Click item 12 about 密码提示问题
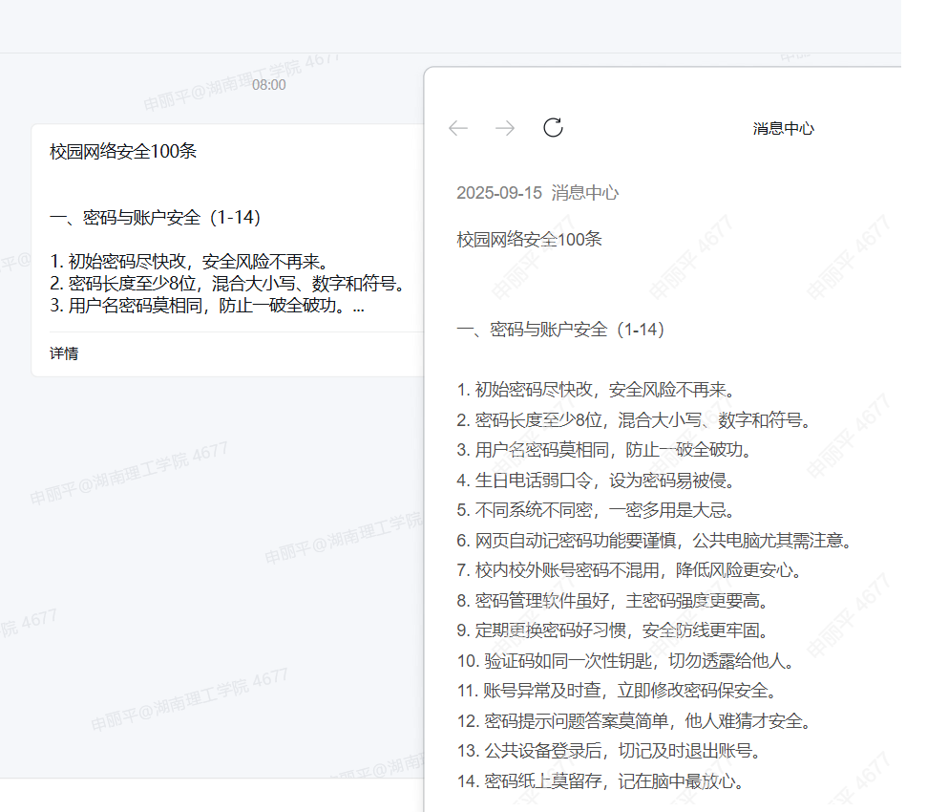Screen dimensions: 948x812 (x=634, y=721)
